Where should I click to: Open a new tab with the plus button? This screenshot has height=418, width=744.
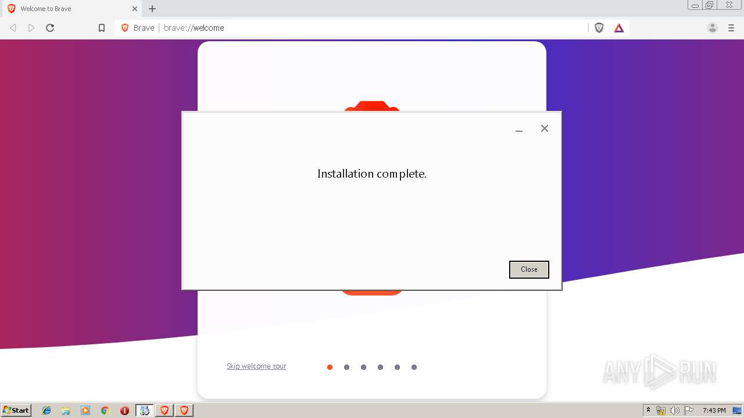(x=152, y=9)
